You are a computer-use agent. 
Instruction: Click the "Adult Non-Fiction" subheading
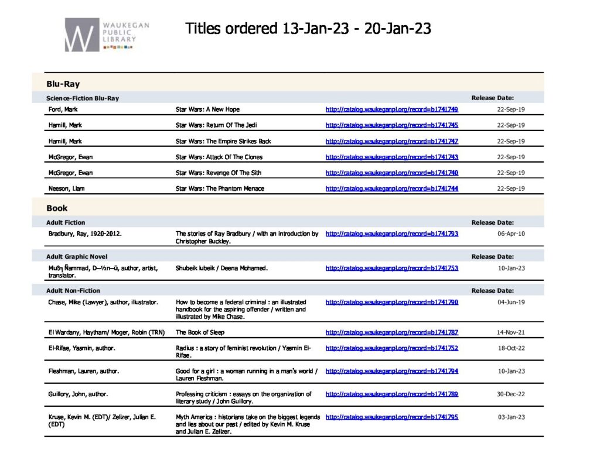[73, 290]
